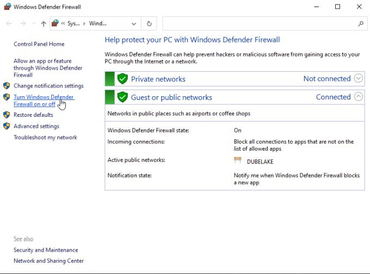Click the green shield beside Private networks

122,79
